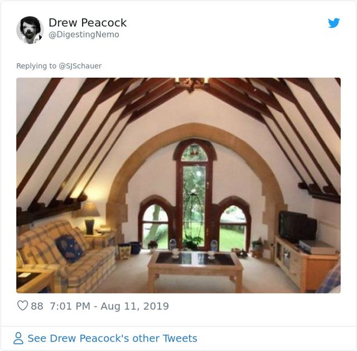The image size is (357, 351).
Task: Click the blue cushion on the sofa
Action: point(69,248)
